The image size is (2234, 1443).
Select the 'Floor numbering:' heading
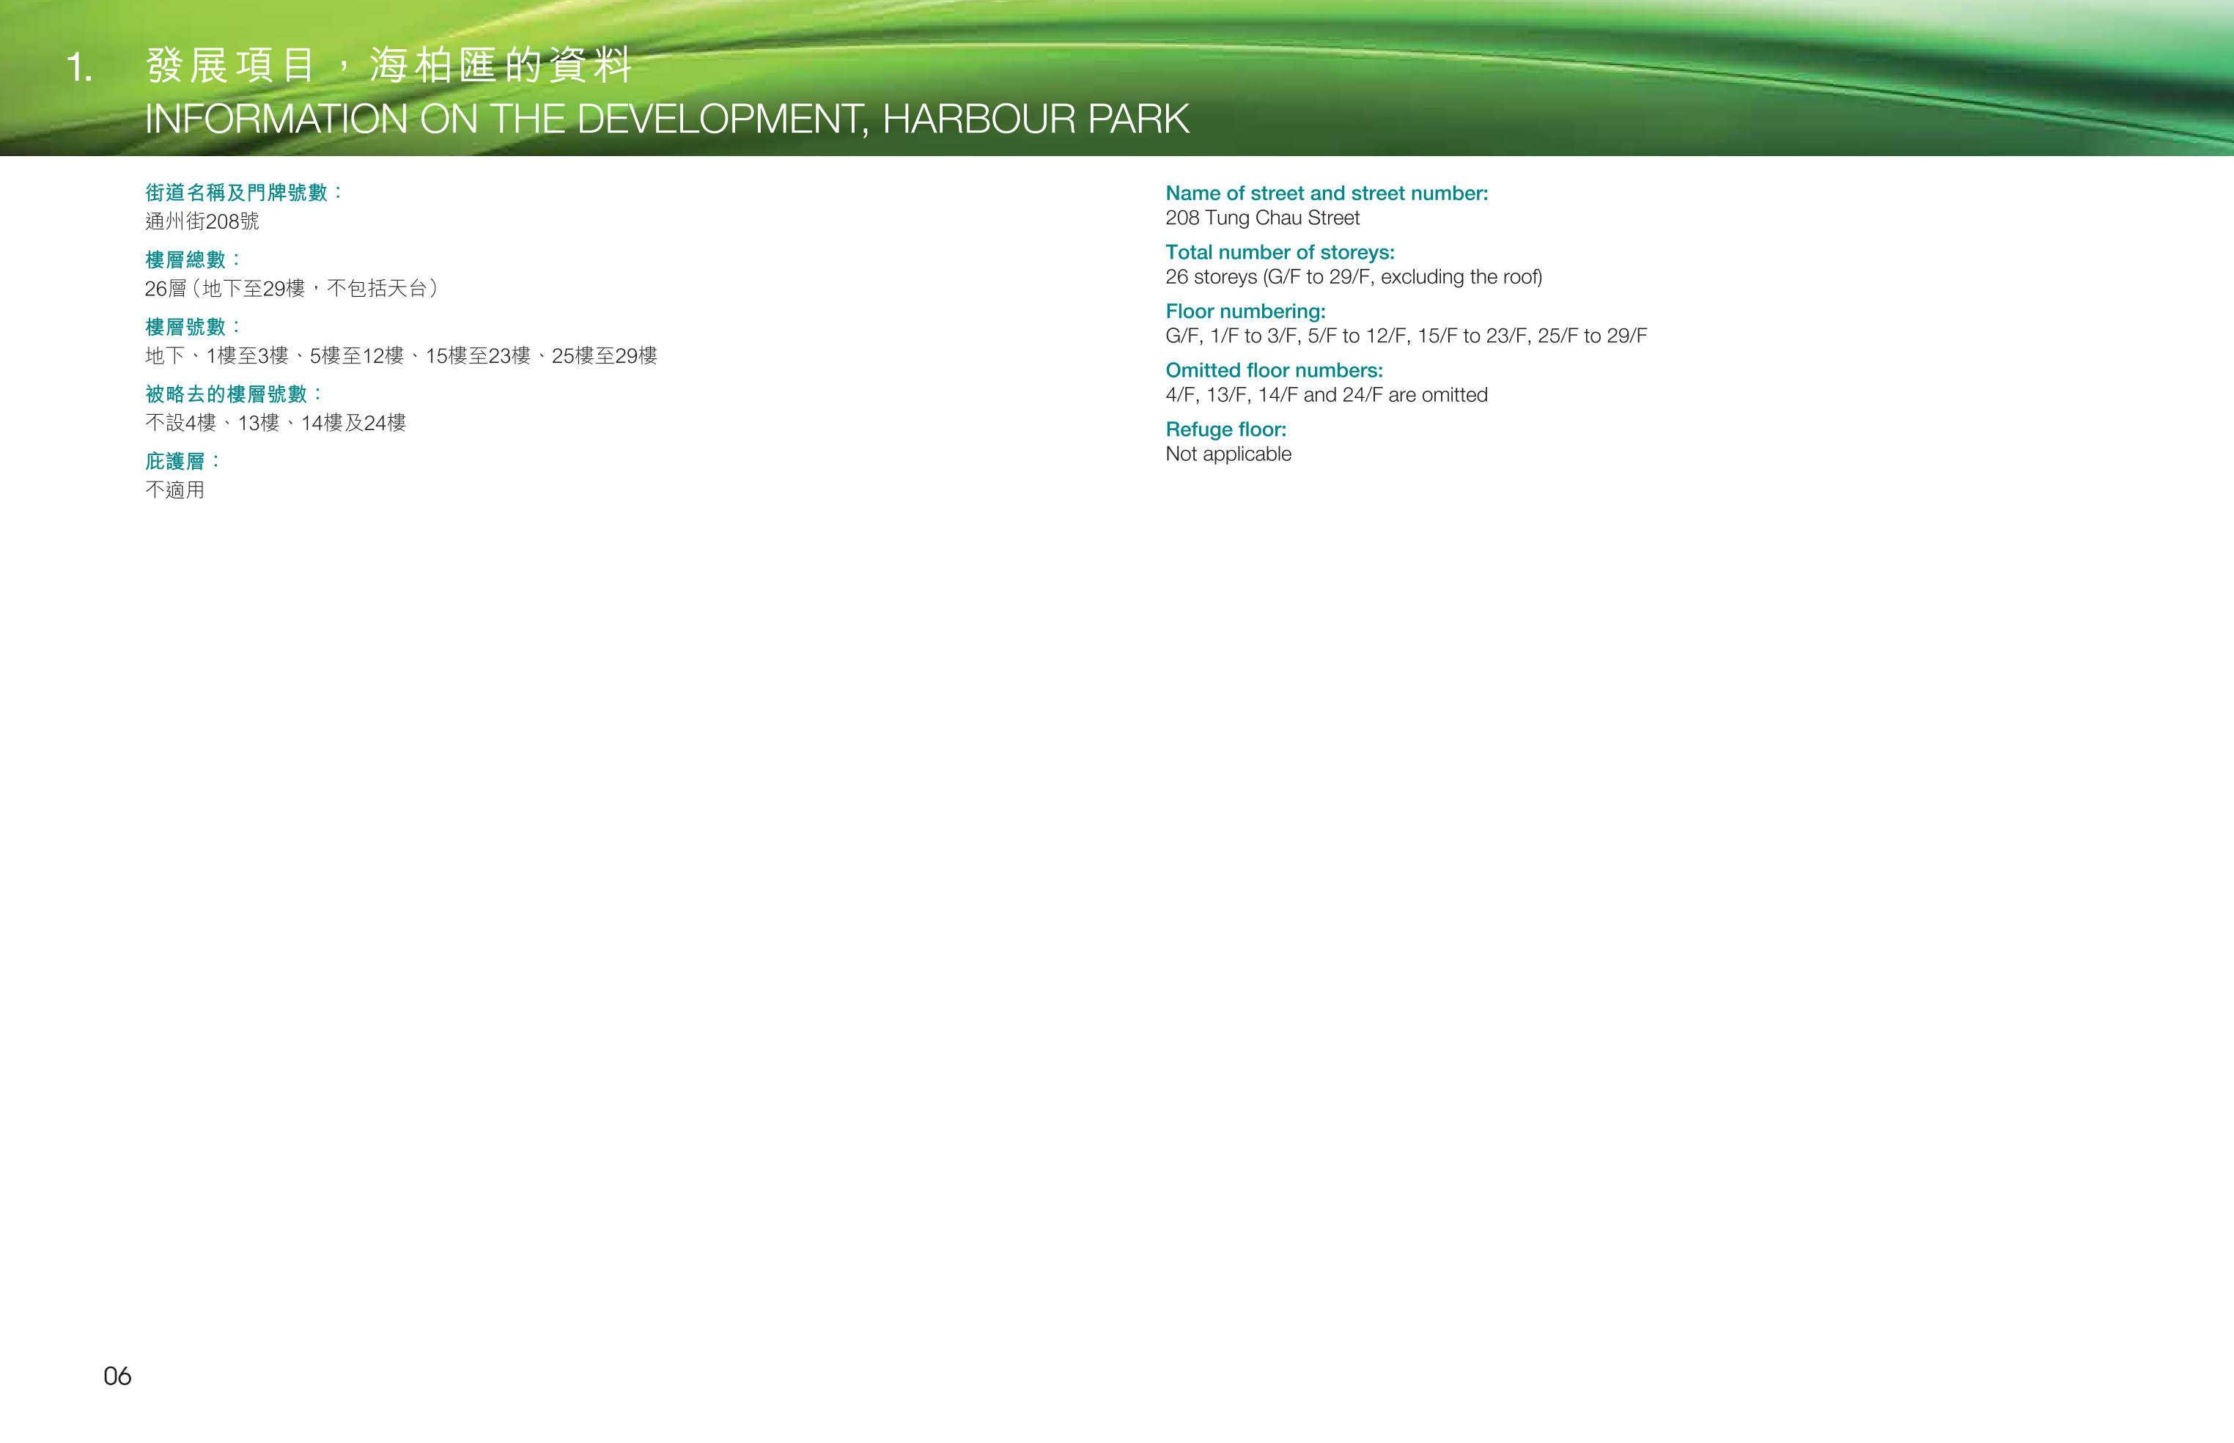point(1245,311)
